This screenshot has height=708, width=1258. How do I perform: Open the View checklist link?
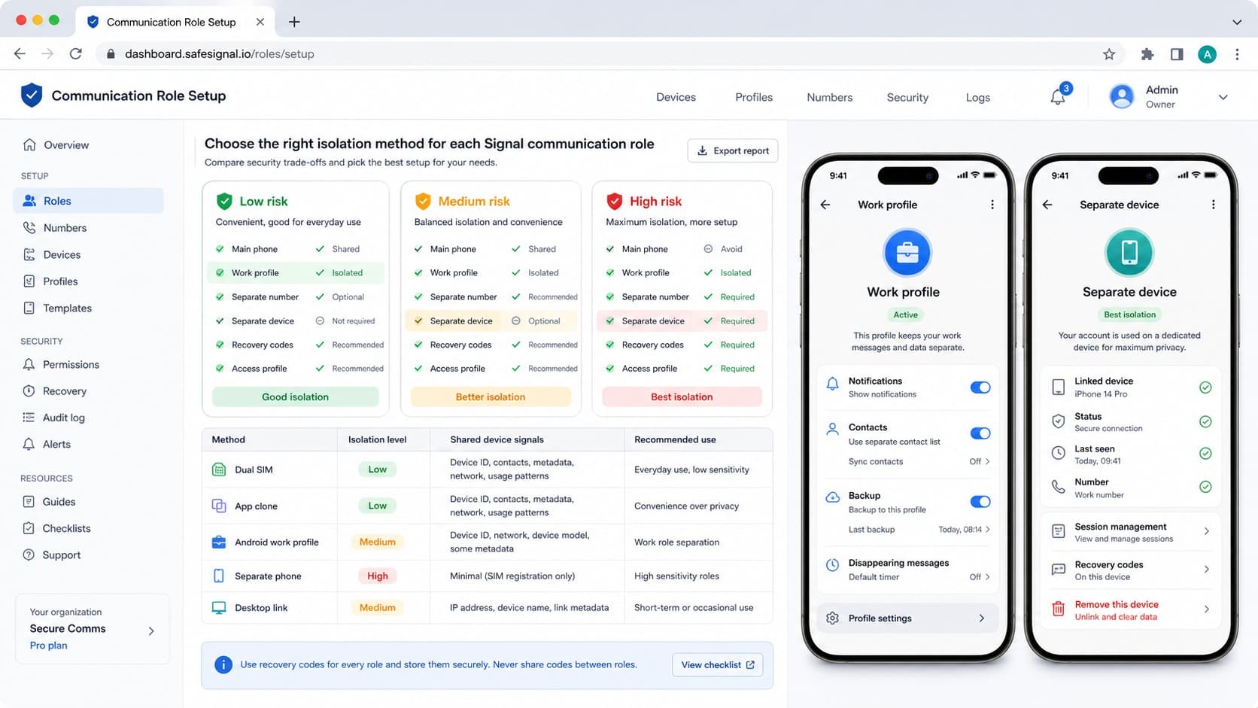[717, 665]
